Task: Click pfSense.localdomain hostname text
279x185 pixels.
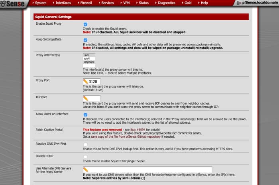Action: (x=260, y=3)
